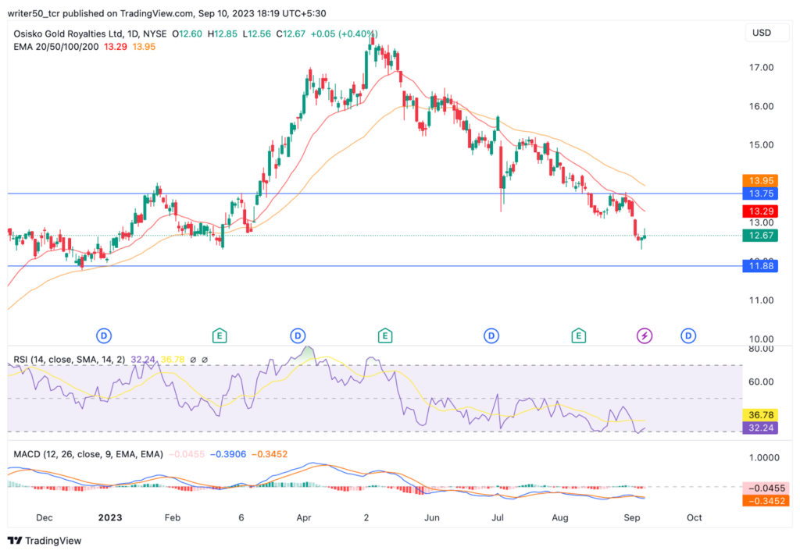Click the 1.0000 MACD scale label
The image size is (800, 554).
(764, 458)
